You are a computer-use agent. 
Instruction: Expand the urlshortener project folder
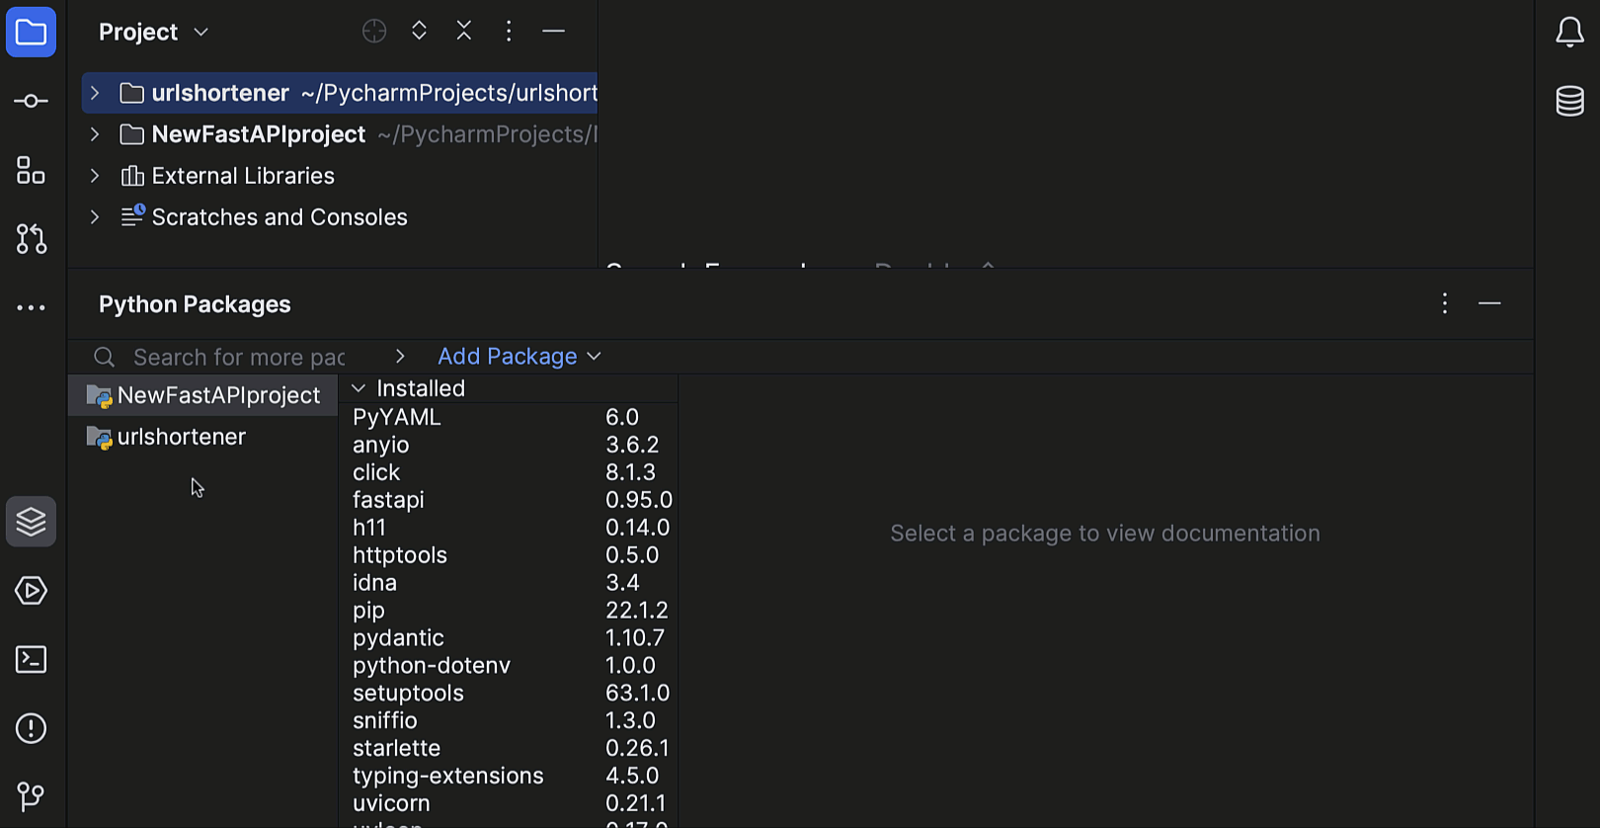pyautogui.click(x=95, y=93)
